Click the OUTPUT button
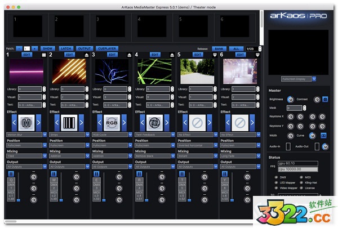Image resolution: width=338 pixels, height=228 pixels. [x=84, y=49]
